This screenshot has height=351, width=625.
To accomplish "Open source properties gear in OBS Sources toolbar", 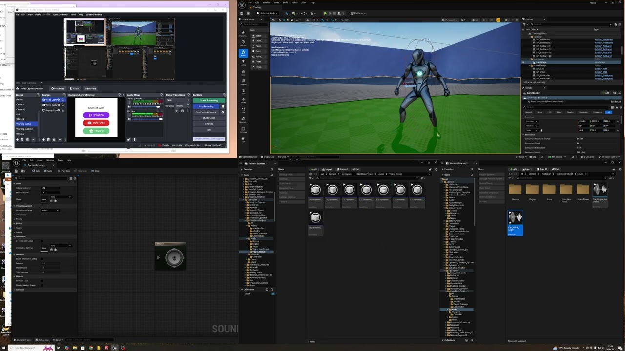I will tap(54, 140).
